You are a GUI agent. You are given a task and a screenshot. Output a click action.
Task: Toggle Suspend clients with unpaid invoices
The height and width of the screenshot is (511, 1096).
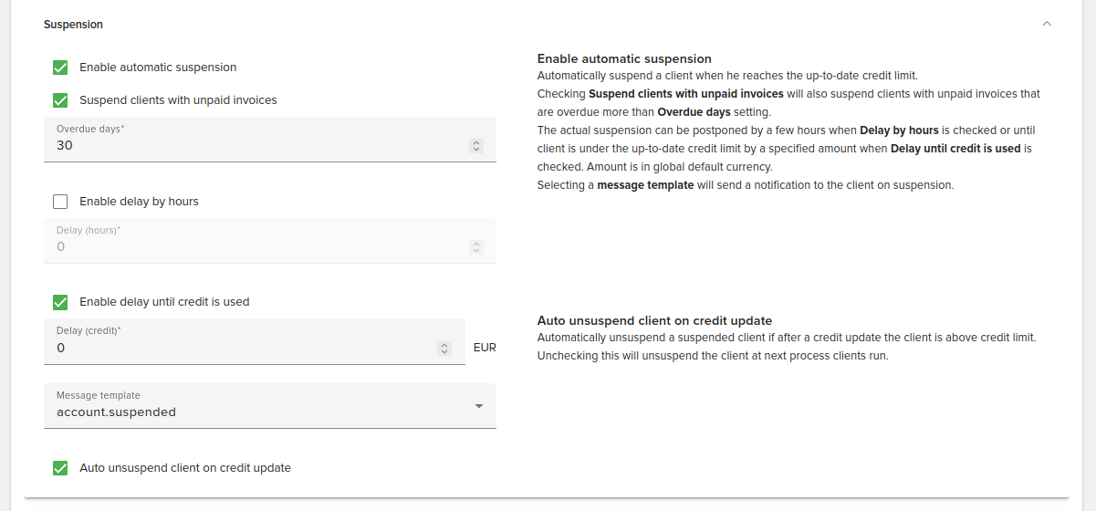[61, 100]
